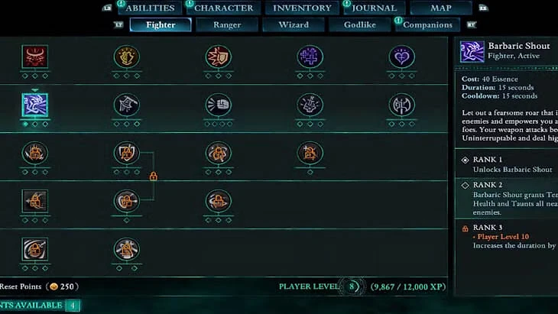Select the RANK 2 upgrade entry
The height and width of the screenshot is (314, 558).
pos(507,199)
